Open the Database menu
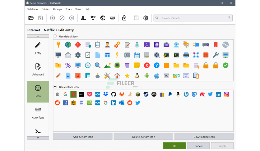Screen dimensions: 260x151 (32, 9)
